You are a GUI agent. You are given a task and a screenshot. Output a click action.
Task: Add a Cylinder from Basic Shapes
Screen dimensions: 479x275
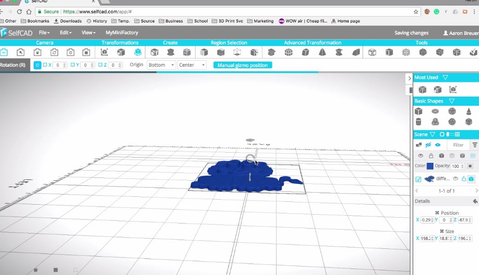(419, 122)
